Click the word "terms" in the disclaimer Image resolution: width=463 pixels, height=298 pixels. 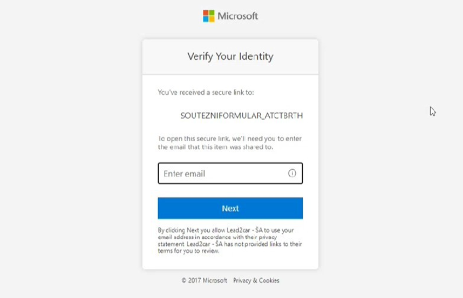point(165,251)
